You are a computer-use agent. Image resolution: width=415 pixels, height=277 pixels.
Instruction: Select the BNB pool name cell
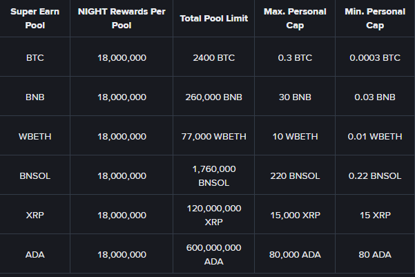[35, 97]
